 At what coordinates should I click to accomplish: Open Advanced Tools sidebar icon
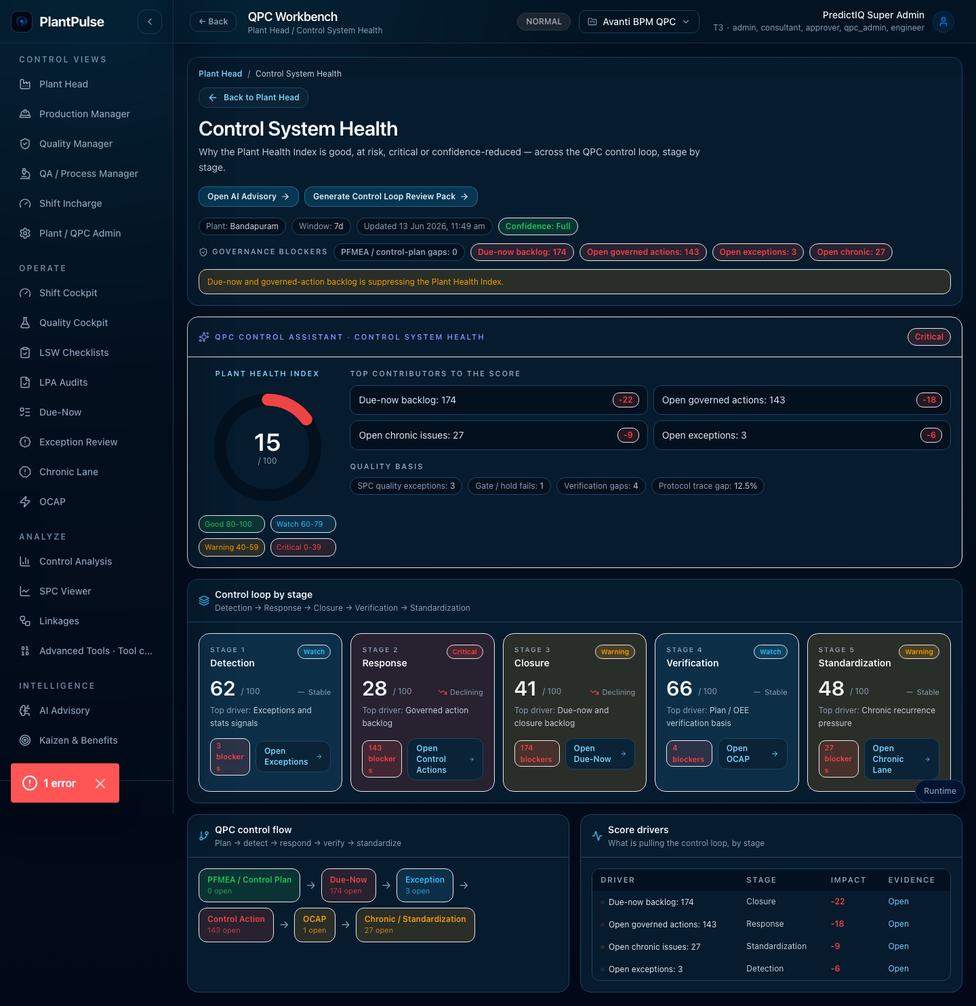click(25, 651)
